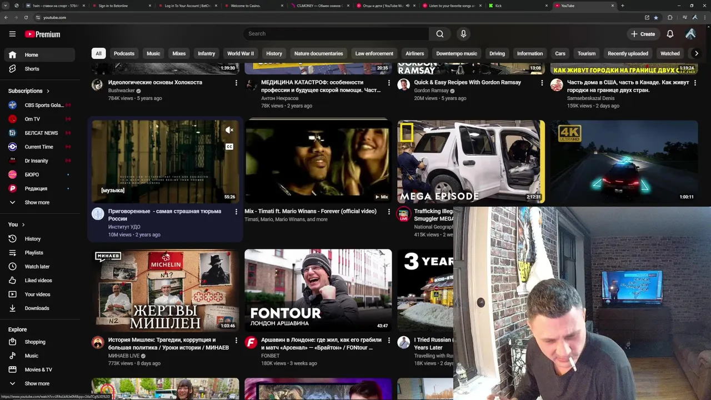Open more options for История Мишлен video
The image size is (711, 400).
point(236,340)
